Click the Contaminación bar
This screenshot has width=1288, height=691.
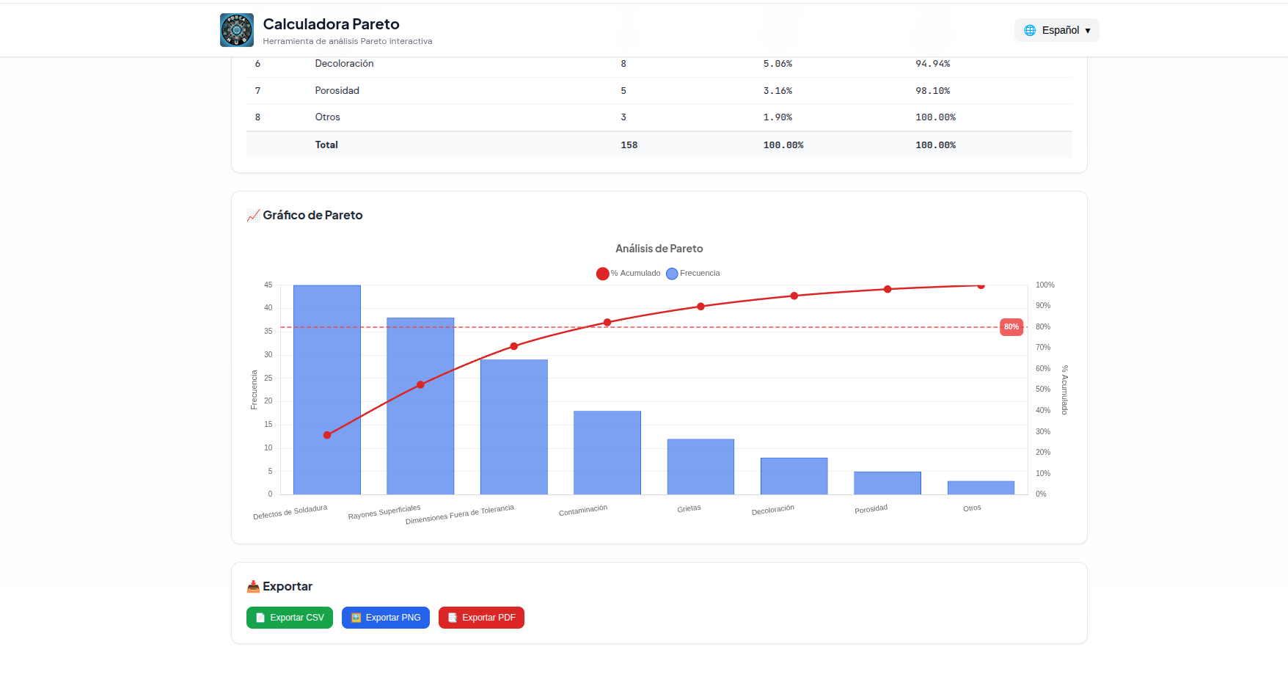(x=607, y=453)
